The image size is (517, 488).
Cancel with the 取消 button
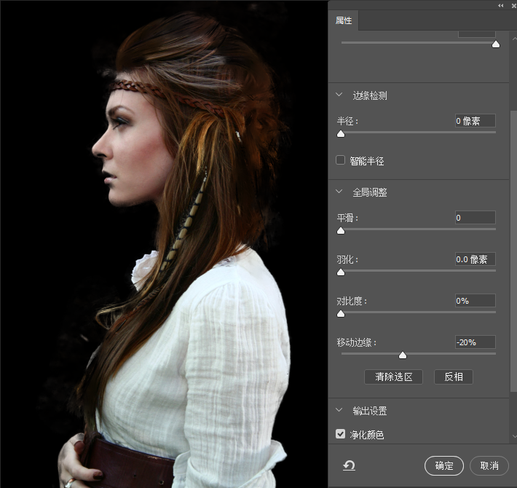(x=489, y=465)
